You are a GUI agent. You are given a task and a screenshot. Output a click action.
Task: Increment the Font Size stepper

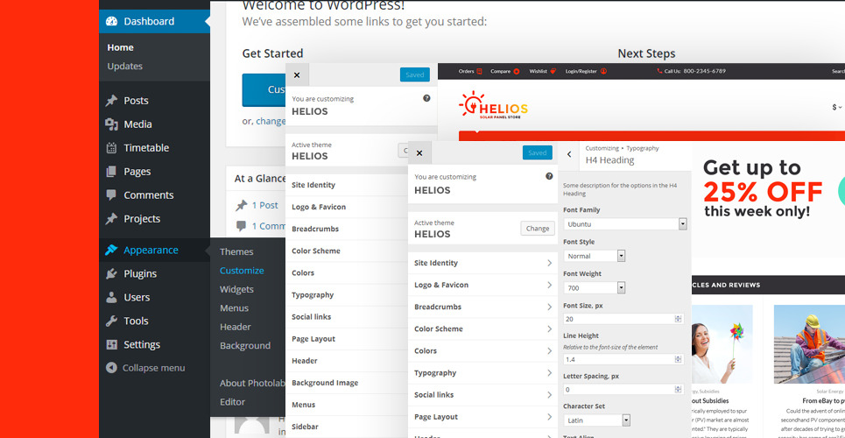(x=679, y=316)
